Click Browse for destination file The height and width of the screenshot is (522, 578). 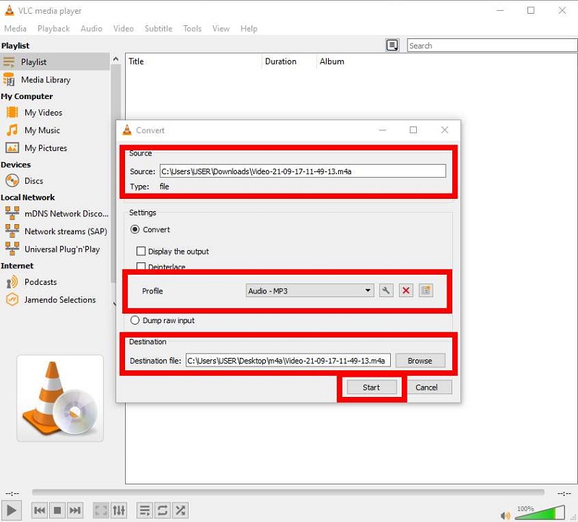(420, 361)
